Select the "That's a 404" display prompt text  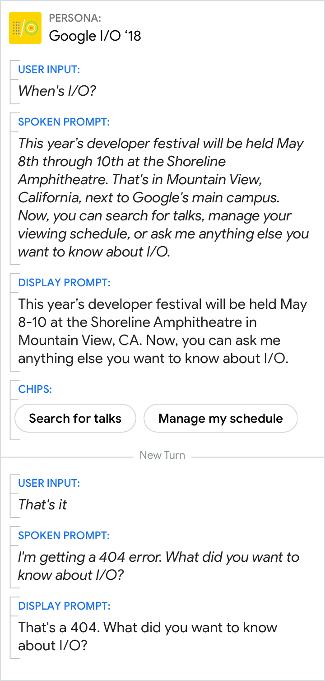[x=147, y=637]
